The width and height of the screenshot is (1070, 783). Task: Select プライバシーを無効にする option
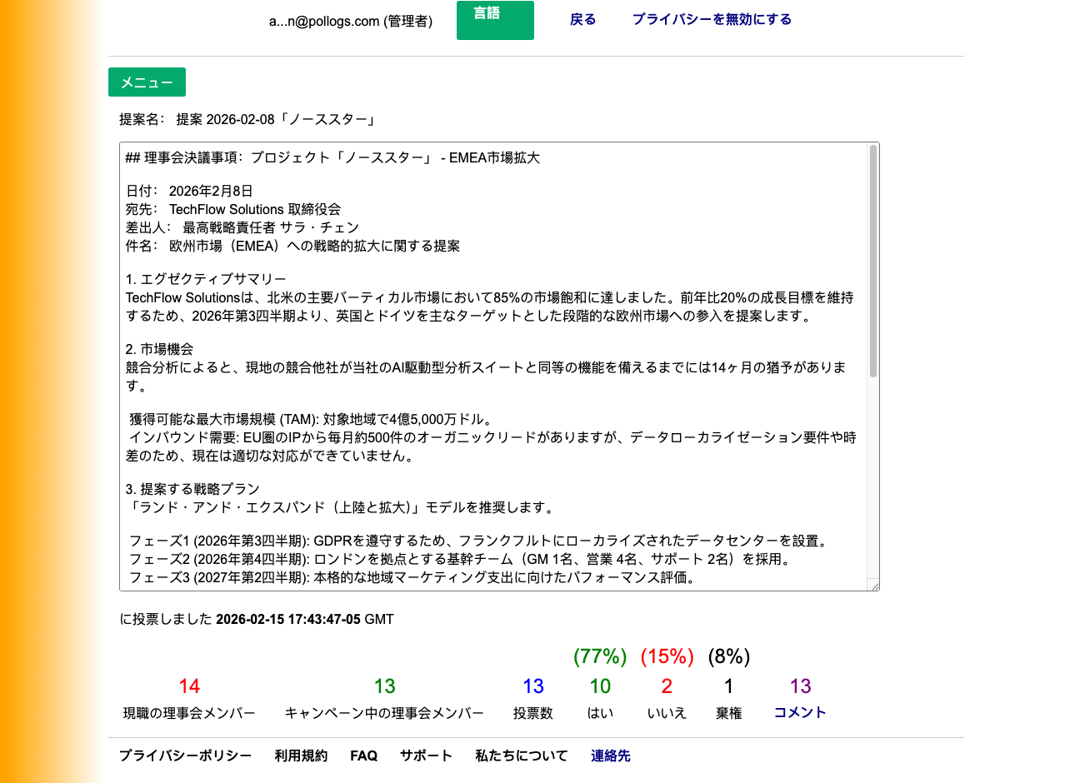pyautogui.click(x=712, y=19)
